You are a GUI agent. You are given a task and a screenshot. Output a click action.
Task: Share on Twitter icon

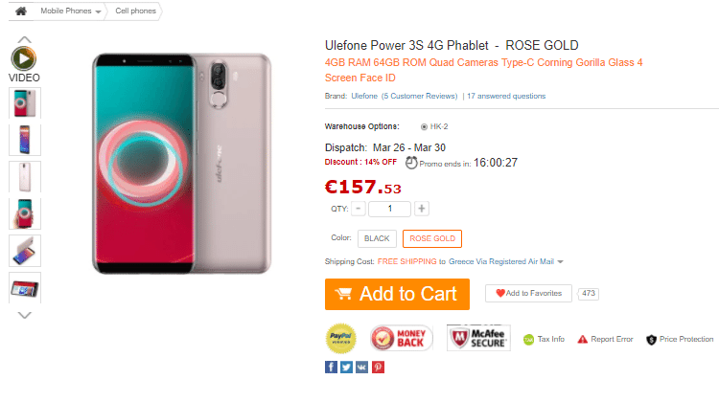[347, 367]
